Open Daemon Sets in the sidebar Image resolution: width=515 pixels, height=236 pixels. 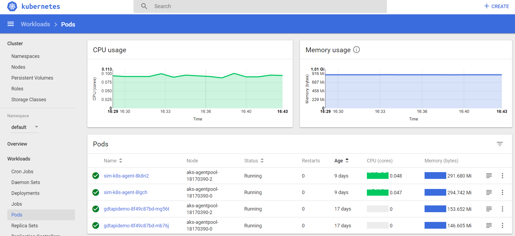[26, 182]
